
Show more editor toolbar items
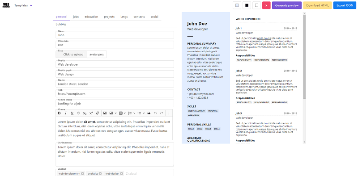point(169,113)
